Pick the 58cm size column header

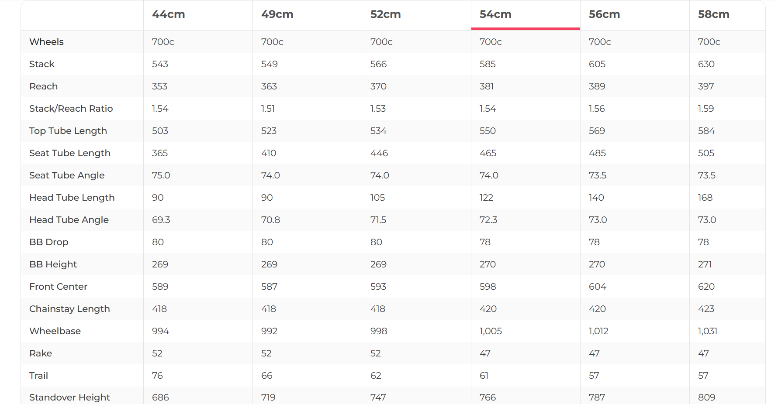coord(714,14)
